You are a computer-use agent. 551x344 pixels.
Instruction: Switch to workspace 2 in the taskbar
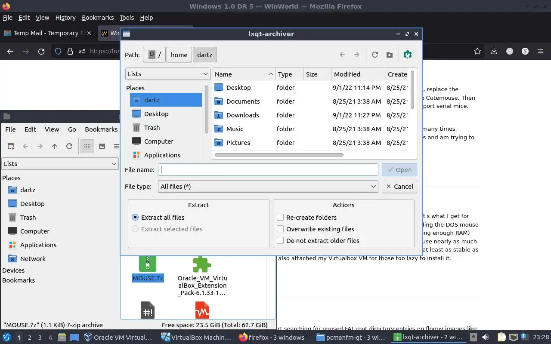click(29, 338)
